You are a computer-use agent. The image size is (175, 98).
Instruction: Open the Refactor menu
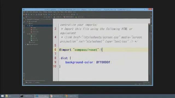(45, 12)
